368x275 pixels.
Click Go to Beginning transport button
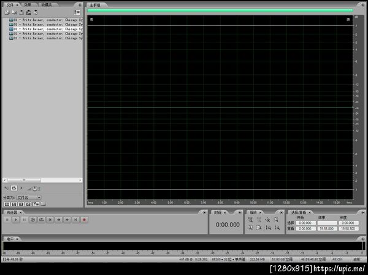click(50, 220)
